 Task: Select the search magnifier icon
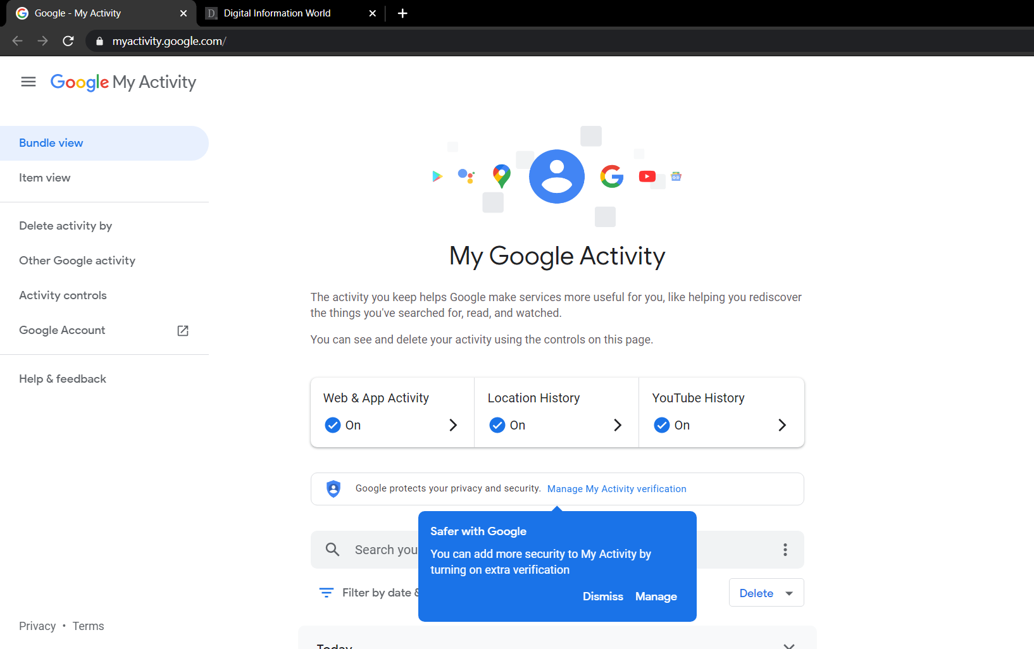coord(332,549)
